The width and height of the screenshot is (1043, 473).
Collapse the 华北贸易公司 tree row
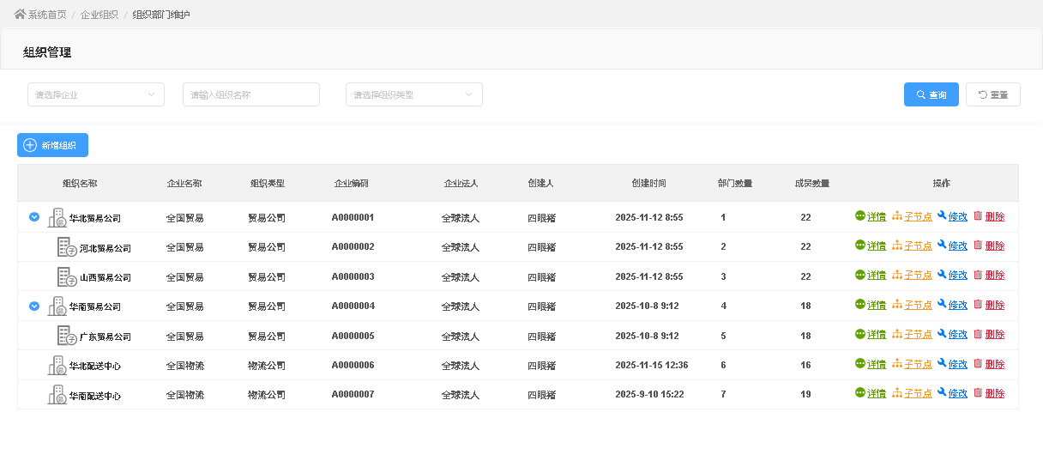tap(34, 217)
